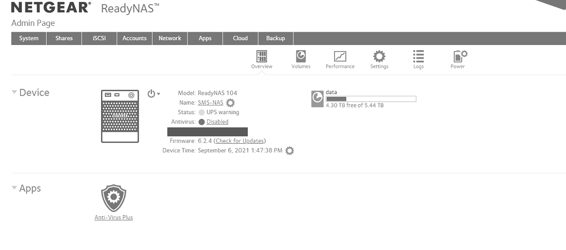Switch to the System tab
Image resolution: width=566 pixels, height=250 pixels.
tap(29, 38)
